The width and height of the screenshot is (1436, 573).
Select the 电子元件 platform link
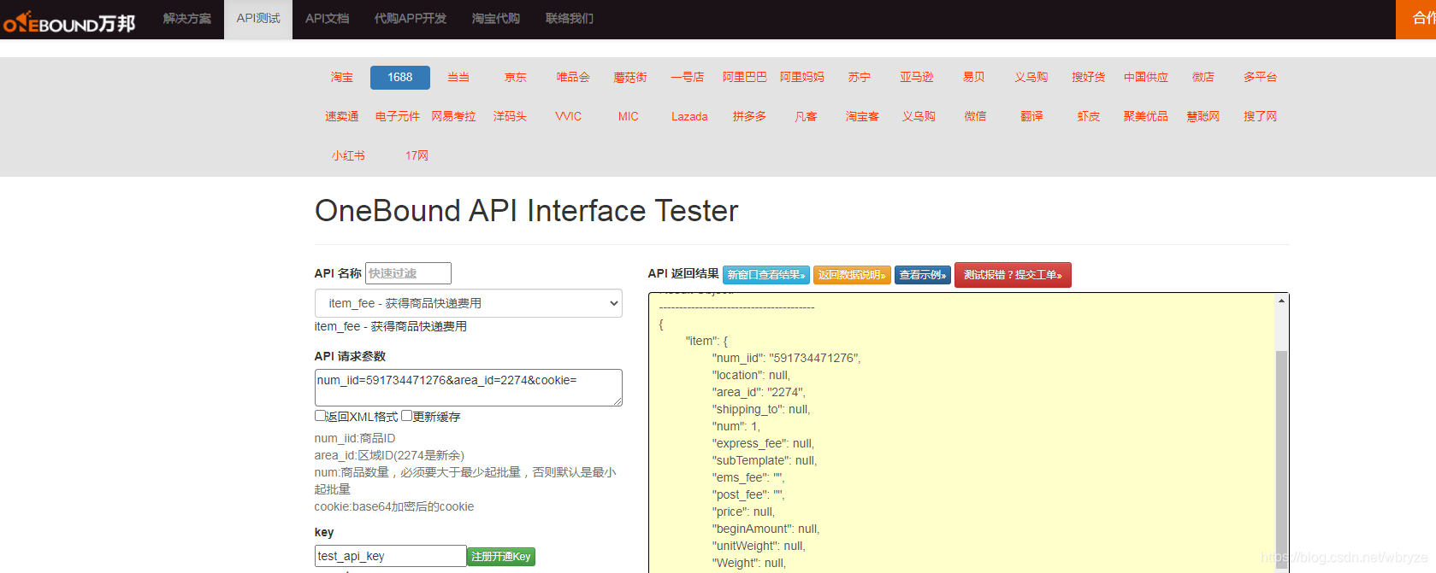pyautogui.click(x=398, y=116)
